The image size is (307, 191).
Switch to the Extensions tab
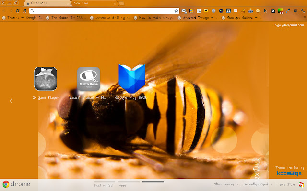(46, 3)
